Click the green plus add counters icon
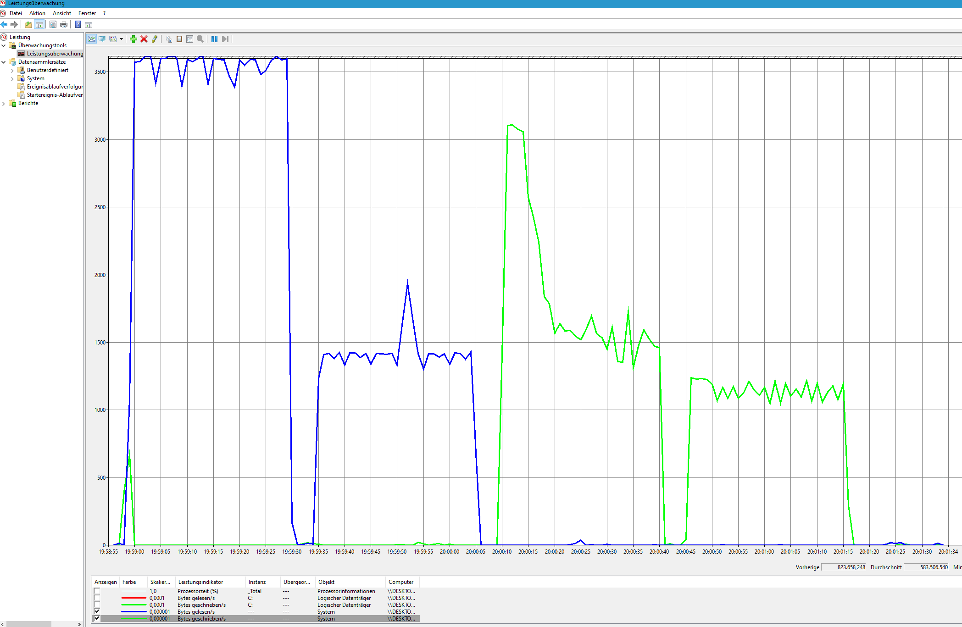The image size is (962, 627). (x=133, y=39)
